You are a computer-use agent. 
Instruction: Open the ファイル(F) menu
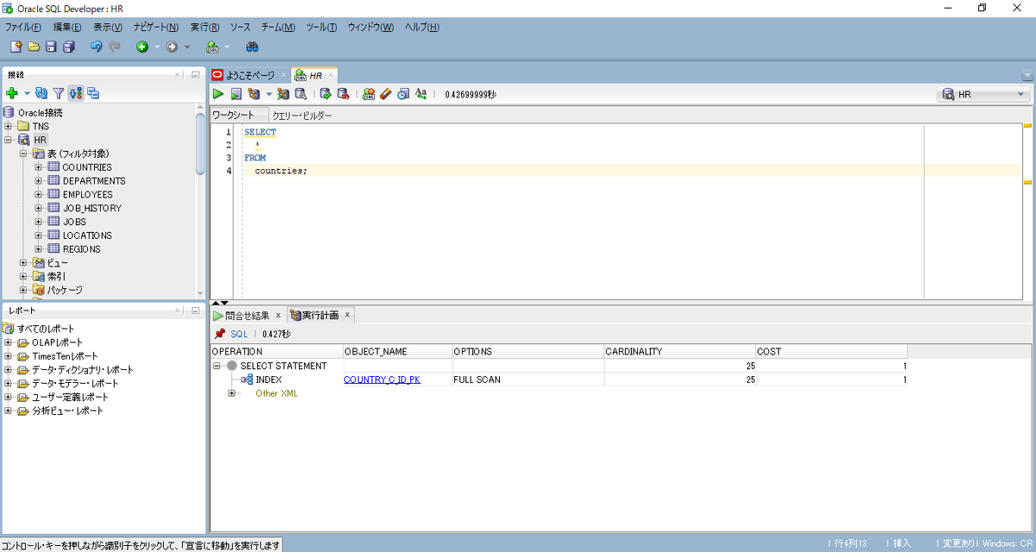(23, 28)
